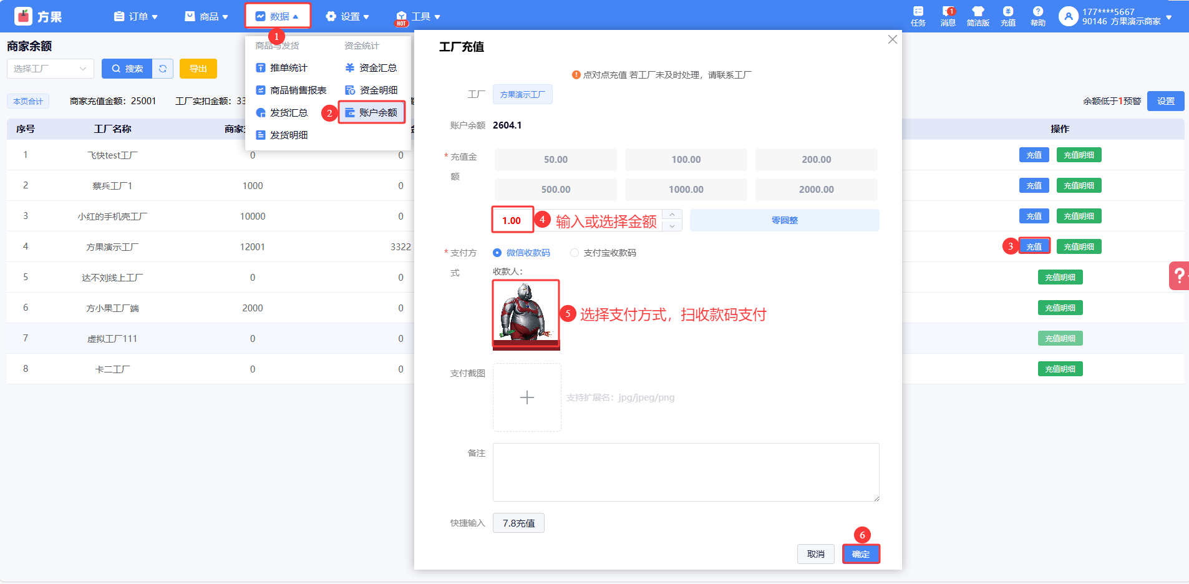Increase the recharge amount with the up arrow
Viewport: 1189px width, 584px height.
pos(672,215)
